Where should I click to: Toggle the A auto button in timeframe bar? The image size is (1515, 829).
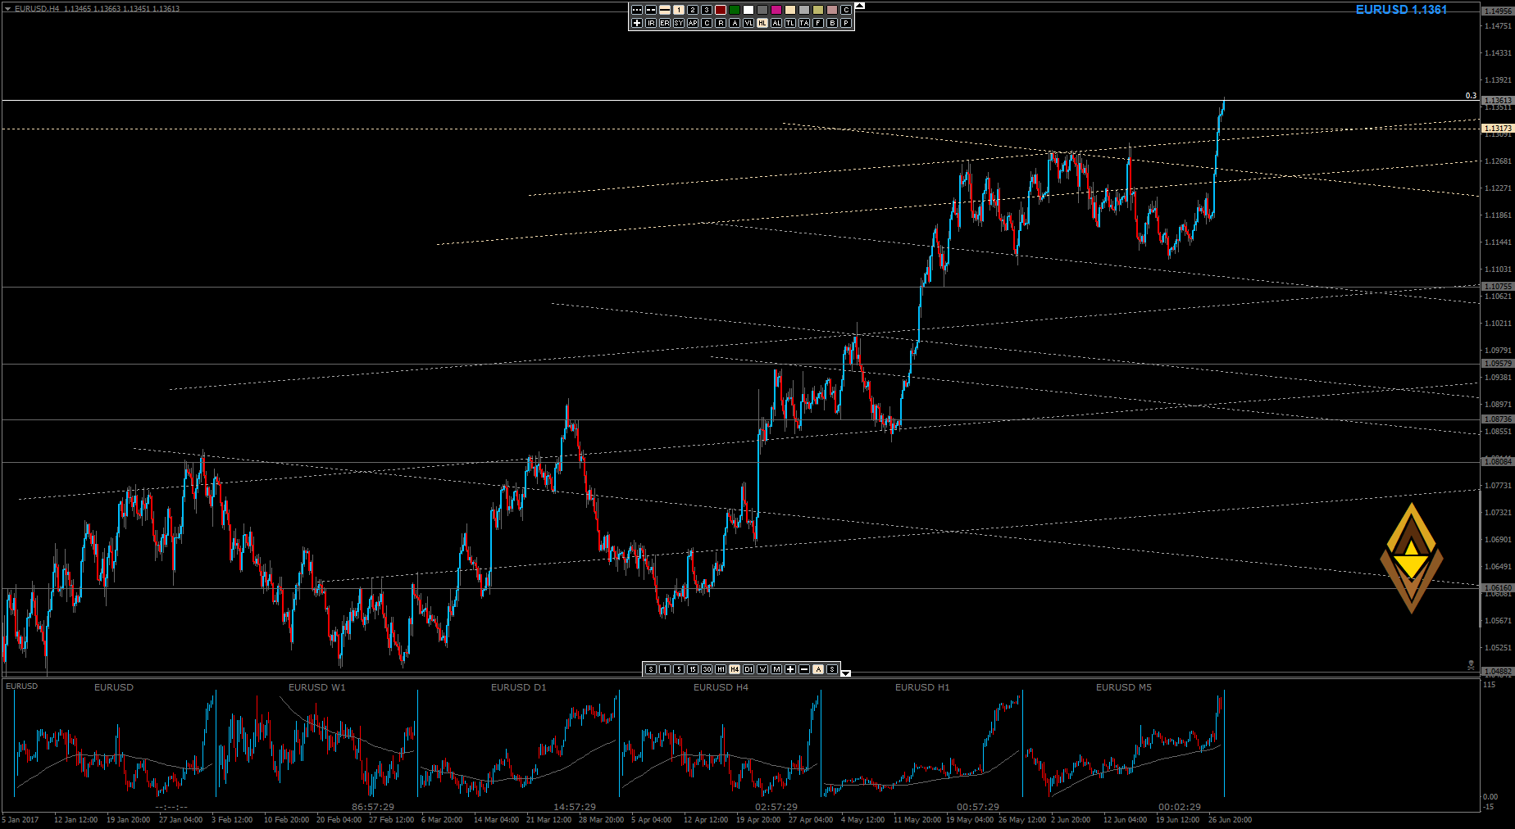coord(818,669)
